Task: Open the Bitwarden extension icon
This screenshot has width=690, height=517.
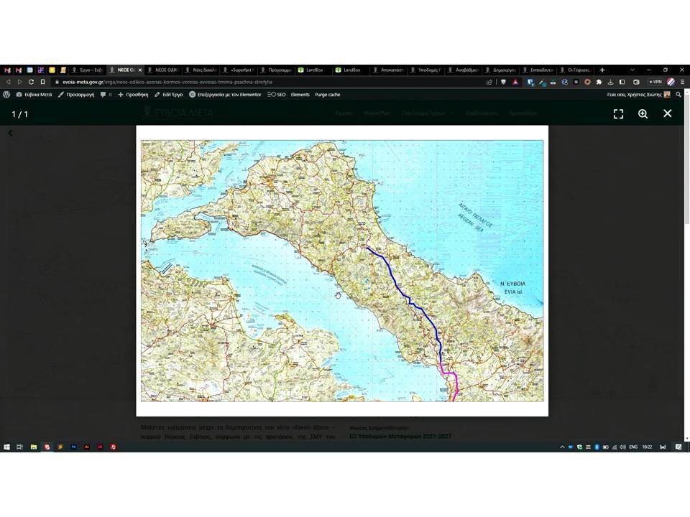Action: 530,82
